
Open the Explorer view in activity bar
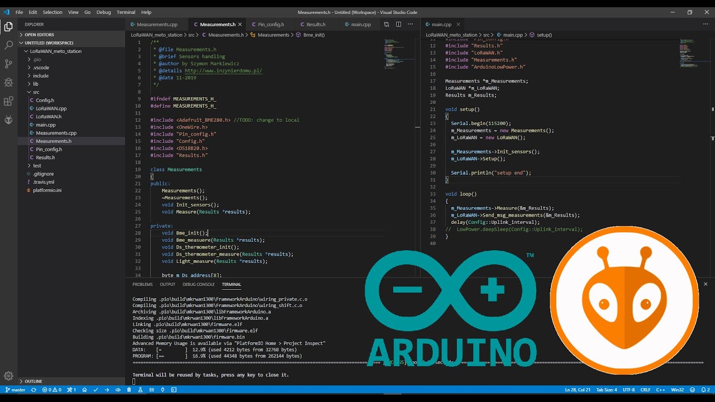8,26
